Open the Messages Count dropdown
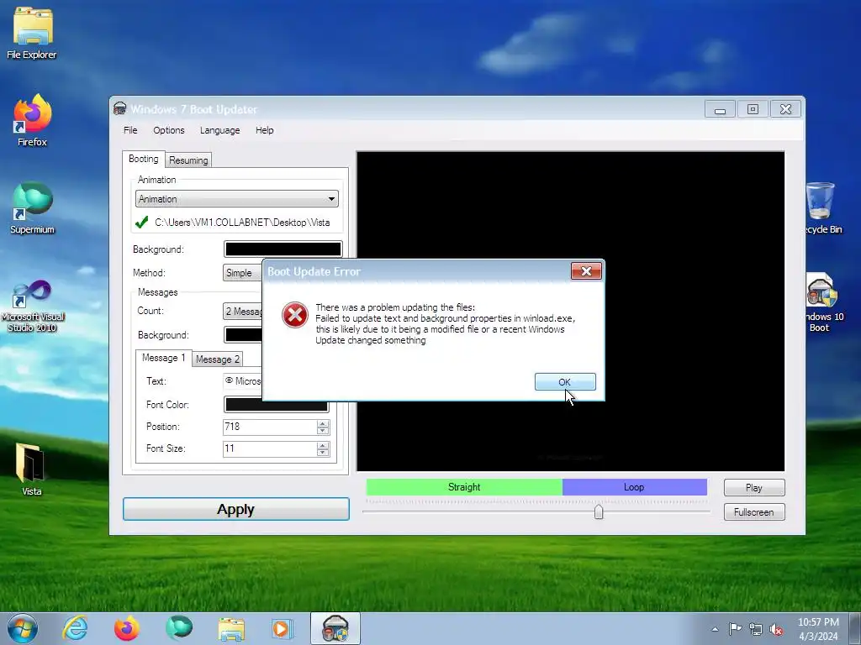 tap(243, 311)
